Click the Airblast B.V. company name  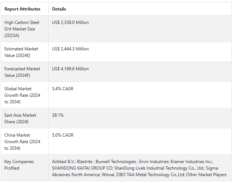(63, 162)
